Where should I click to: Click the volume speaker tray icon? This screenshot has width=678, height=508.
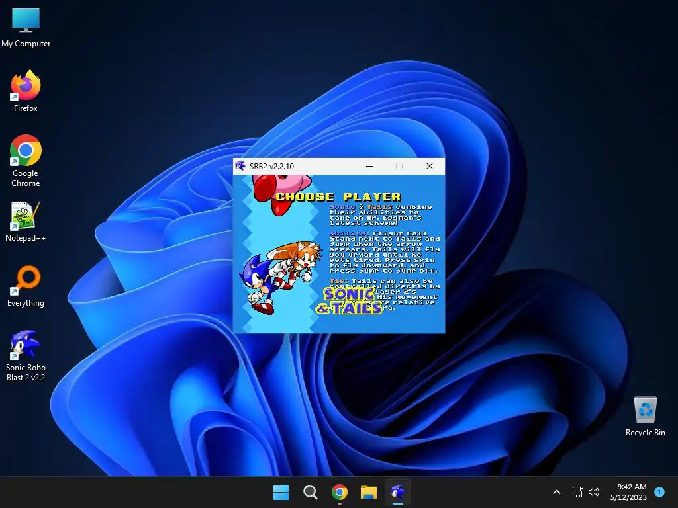594,492
